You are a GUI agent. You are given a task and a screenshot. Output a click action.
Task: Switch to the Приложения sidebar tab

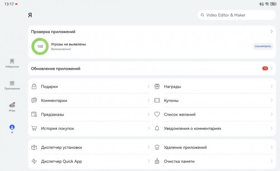tap(12, 85)
